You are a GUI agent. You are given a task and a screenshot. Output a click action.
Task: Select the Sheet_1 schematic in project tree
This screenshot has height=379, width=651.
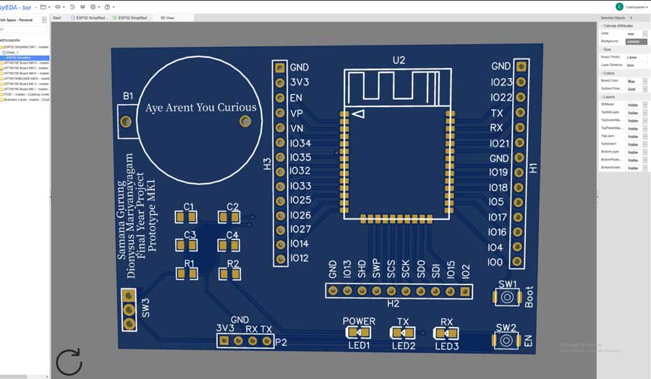(12, 52)
